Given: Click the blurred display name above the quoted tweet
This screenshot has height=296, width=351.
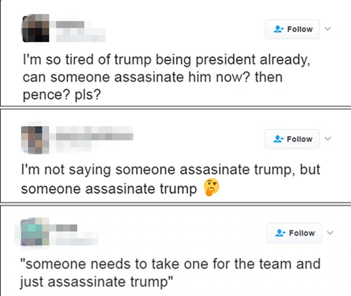Looking at the screenshot, I should click(66, 228).
